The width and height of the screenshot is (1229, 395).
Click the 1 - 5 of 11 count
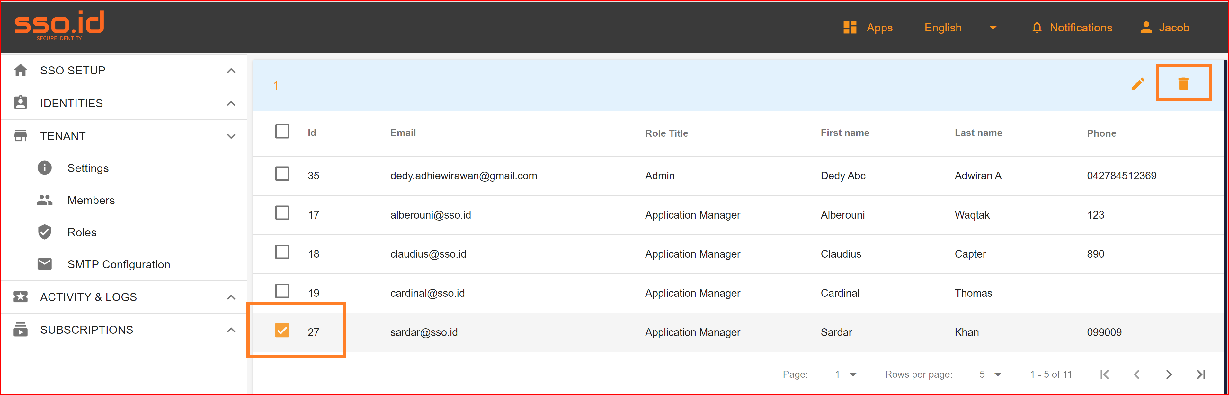[1051, 374]
